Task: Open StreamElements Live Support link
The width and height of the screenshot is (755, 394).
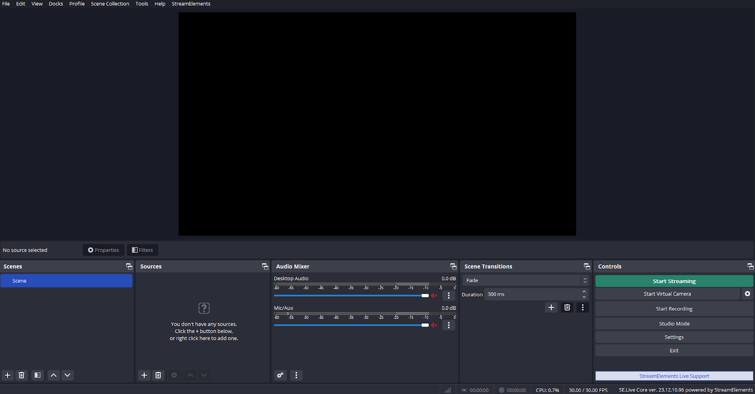Action: [x=674, y=376]
